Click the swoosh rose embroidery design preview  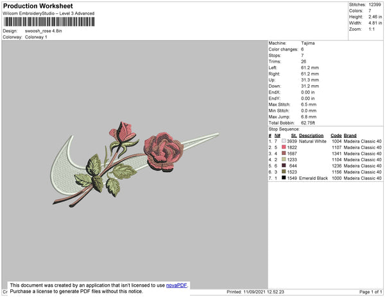(x=135, y=165)
